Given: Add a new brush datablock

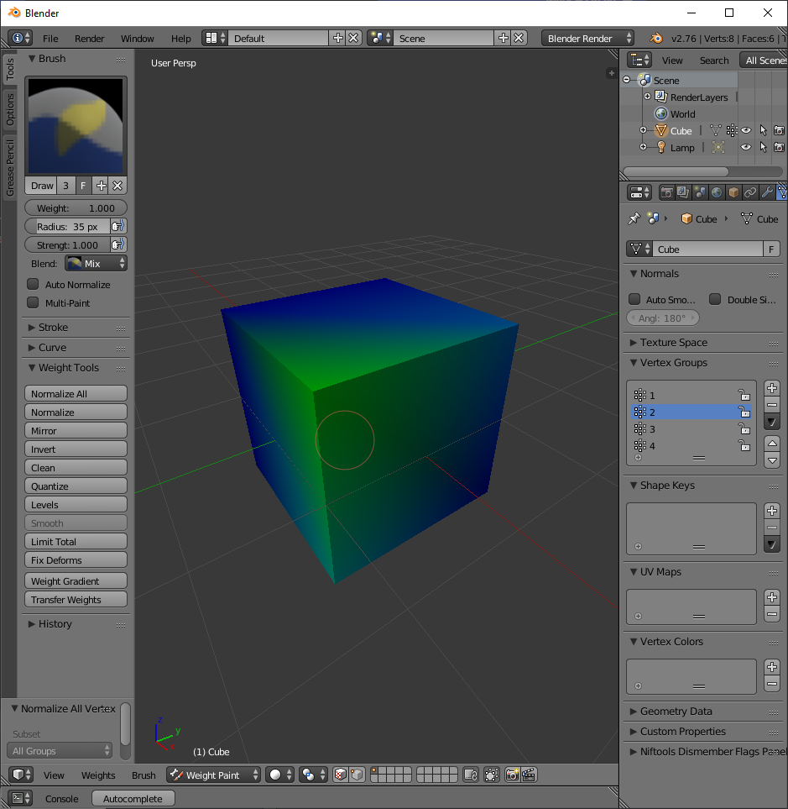Looking at the screenshot, I should coord(101,186).
